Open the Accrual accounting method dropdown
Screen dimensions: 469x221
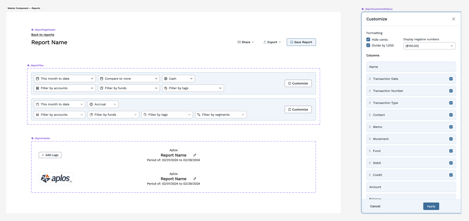103,104
